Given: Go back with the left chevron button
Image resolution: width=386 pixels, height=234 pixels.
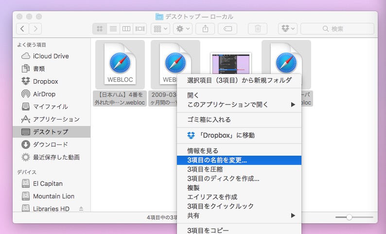Looking at the screenshot, I should coord(22,29).
